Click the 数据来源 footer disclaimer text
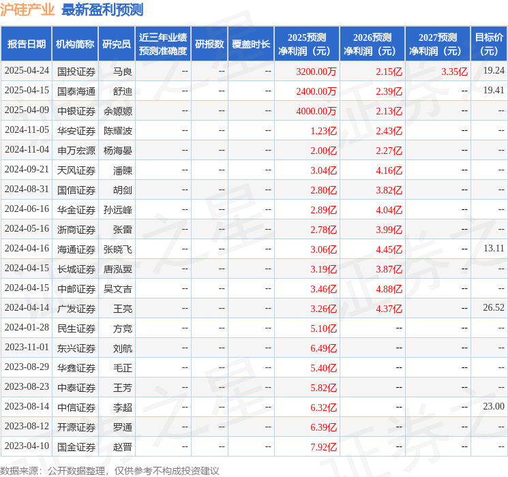508x477 pixels. tap(110, 471)
